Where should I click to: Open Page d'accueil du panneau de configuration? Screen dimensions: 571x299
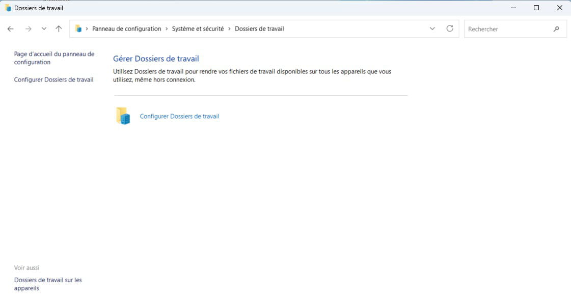coord(54,58)
